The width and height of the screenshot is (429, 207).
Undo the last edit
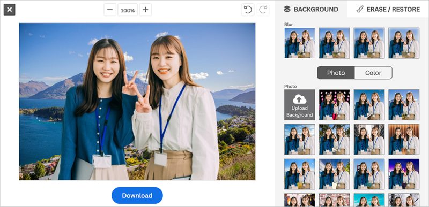point(248,10)
